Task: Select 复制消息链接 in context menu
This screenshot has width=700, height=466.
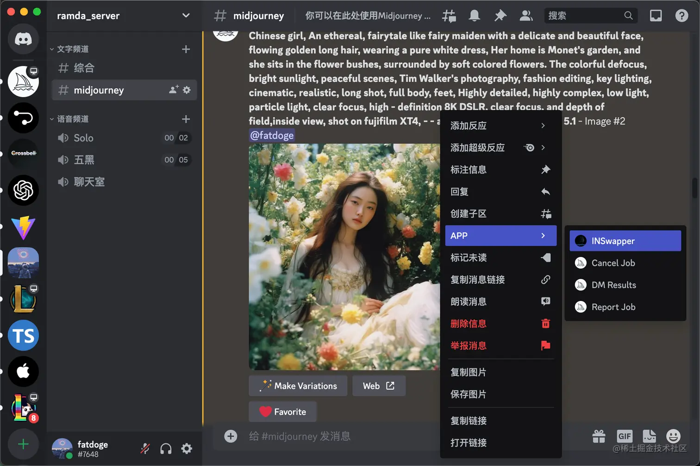Action: (500, 280)
